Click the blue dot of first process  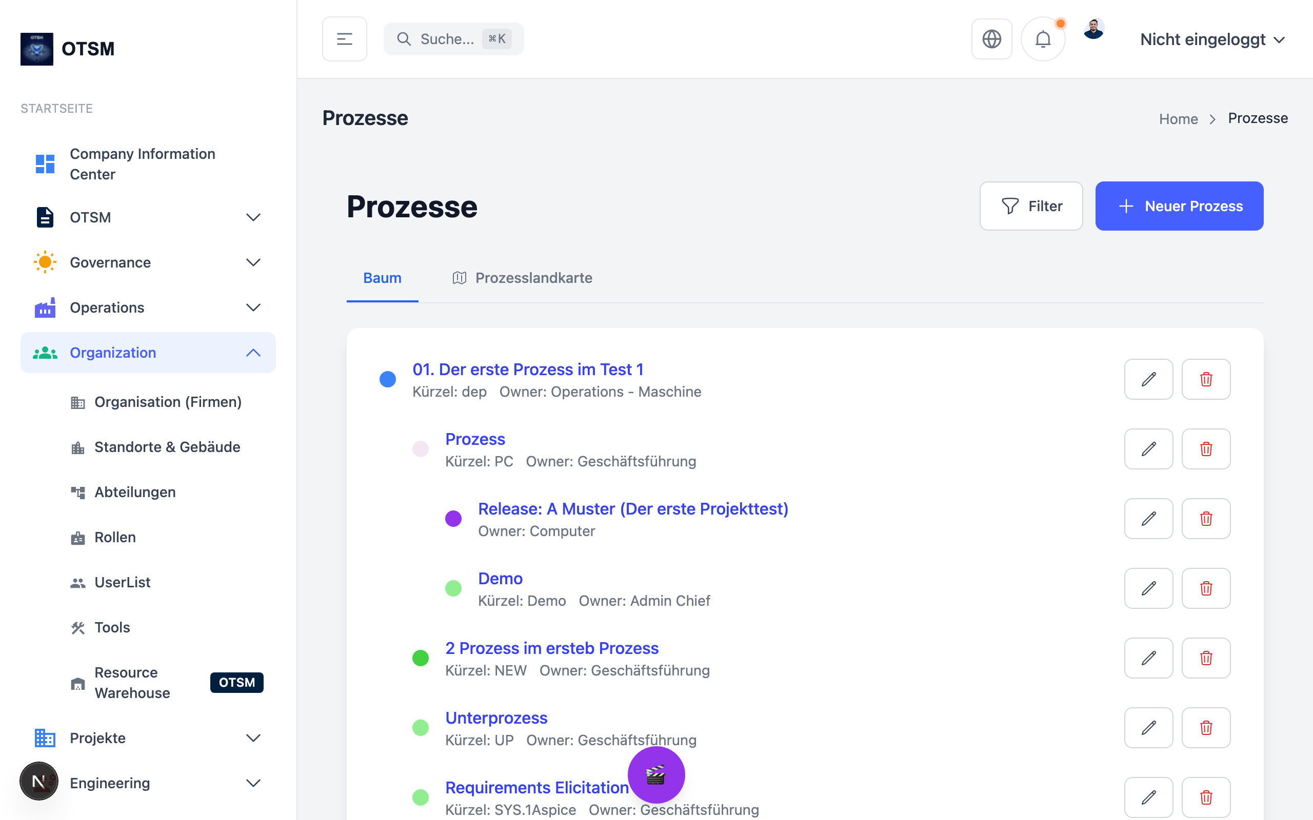tap(387, 379)
